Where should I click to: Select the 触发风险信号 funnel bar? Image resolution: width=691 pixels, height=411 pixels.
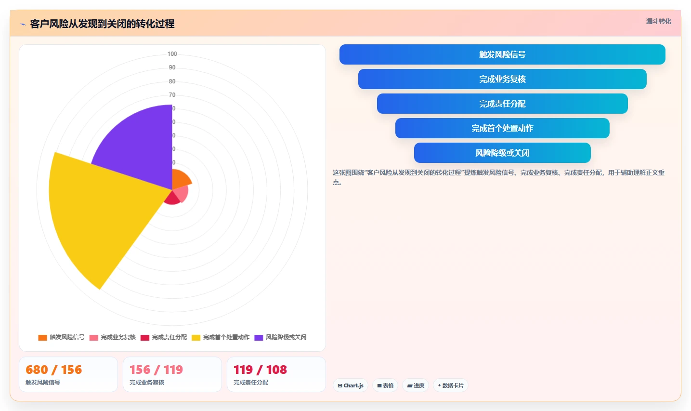[502, 54]
